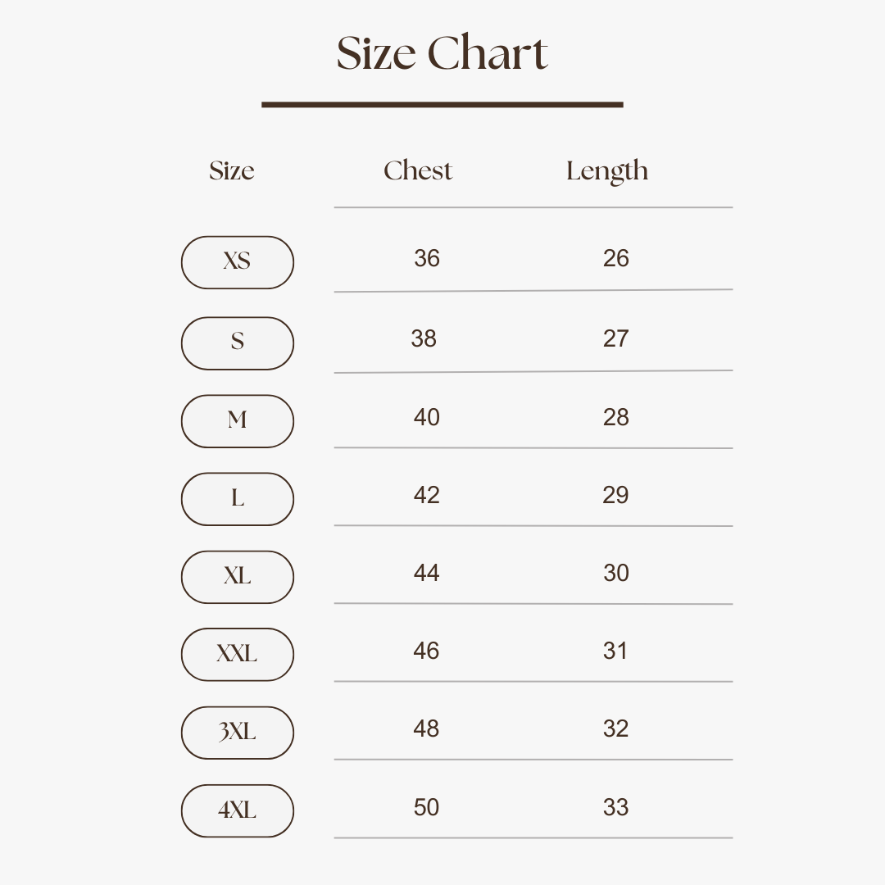This screenshot has height=885, width=885.
Task: Pick the M size pill
Action: pyautogui.click(x=237, y=421)
